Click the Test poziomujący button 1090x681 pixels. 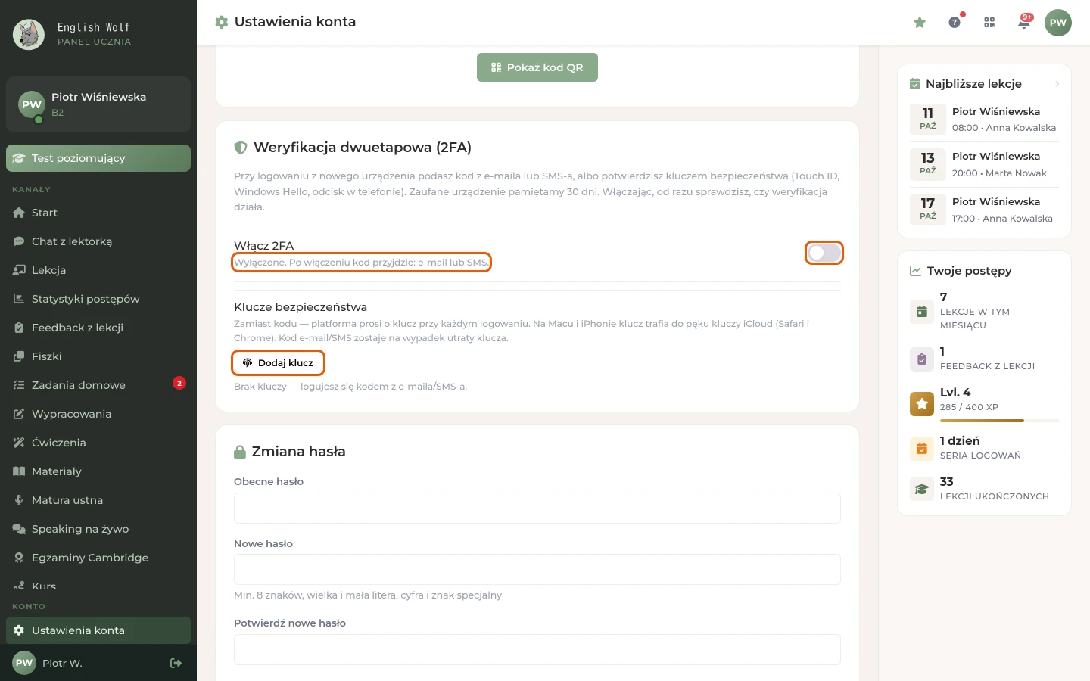pyautogui.click(x=98, y=158)
